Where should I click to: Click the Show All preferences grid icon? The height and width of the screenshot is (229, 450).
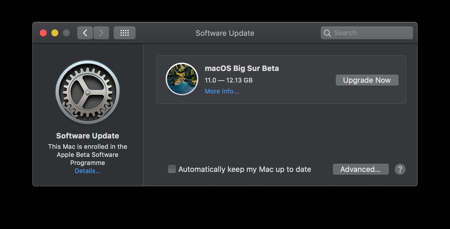(x=124, y=33)
